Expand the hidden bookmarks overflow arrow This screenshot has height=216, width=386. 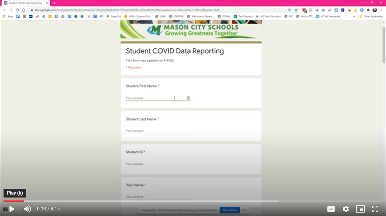coord(354,16)
